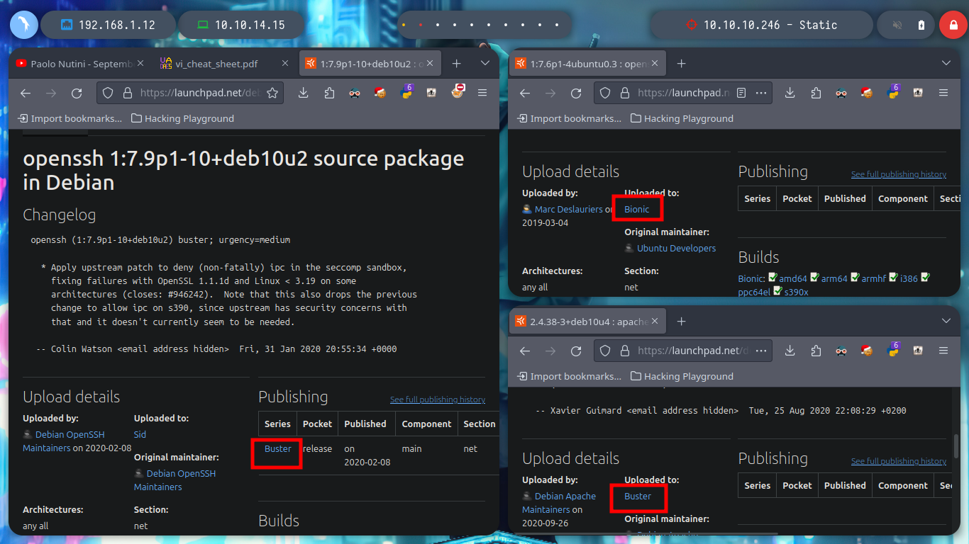Open the Sid upload series link
Image resolution: width=969 pixels, height=544 pixels.
[140, 434]
